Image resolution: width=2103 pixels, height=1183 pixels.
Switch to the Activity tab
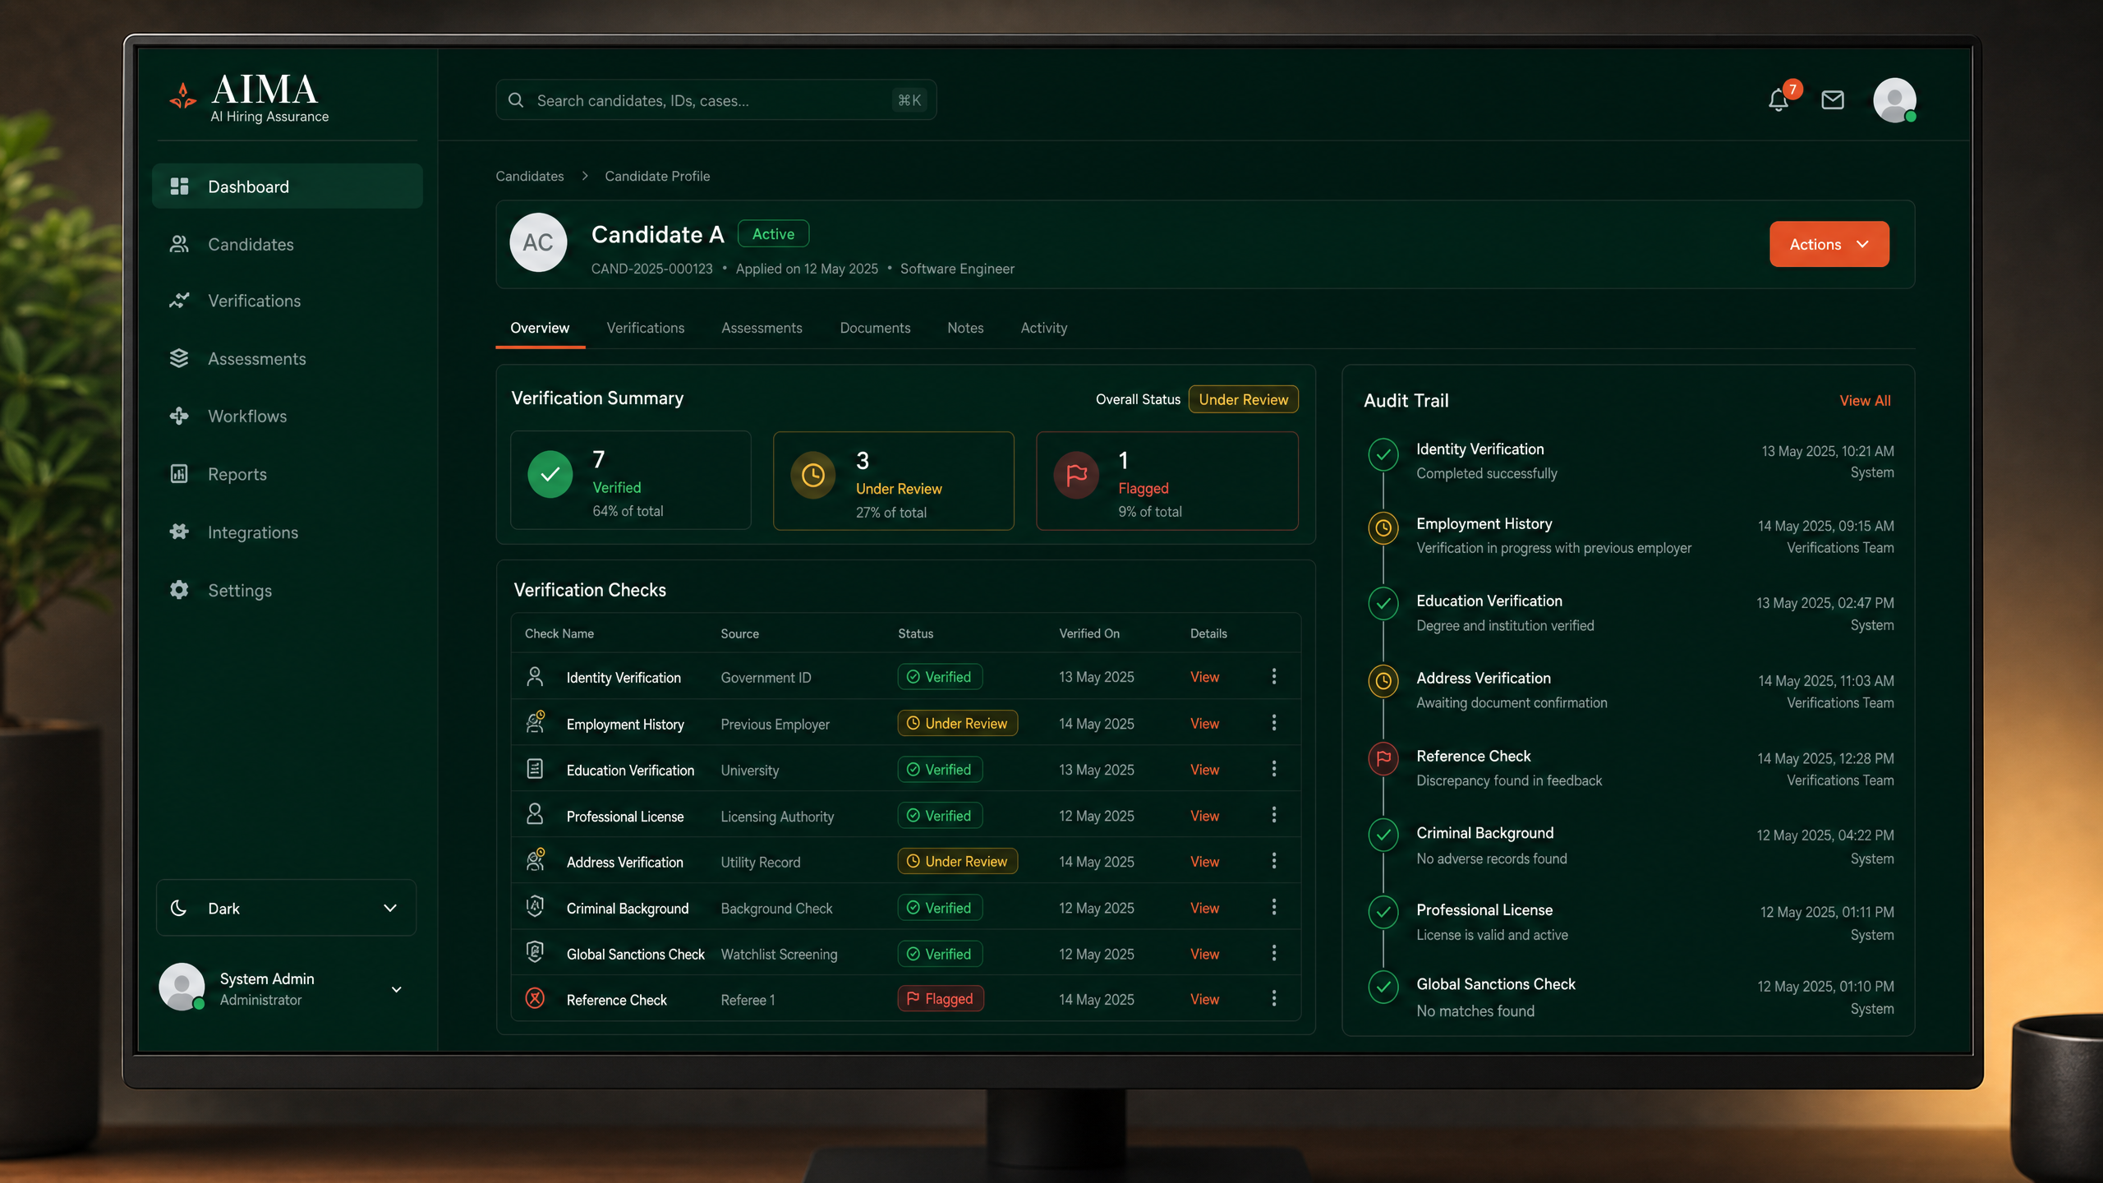coord(1044,328)
